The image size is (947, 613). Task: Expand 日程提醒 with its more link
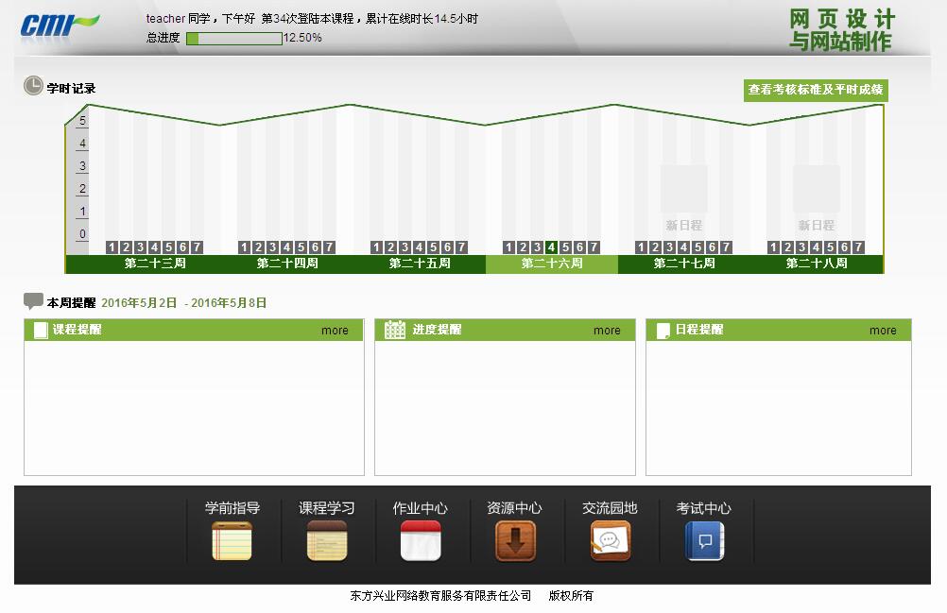pos(883,331)
